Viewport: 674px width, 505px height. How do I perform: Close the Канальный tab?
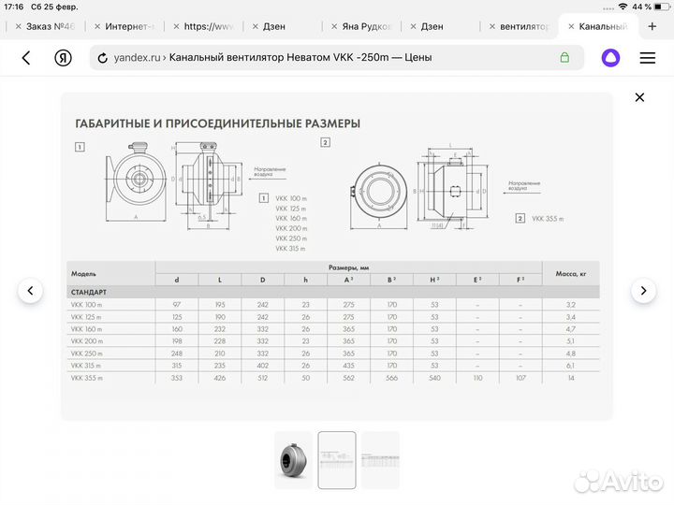(x=571, y=26)
